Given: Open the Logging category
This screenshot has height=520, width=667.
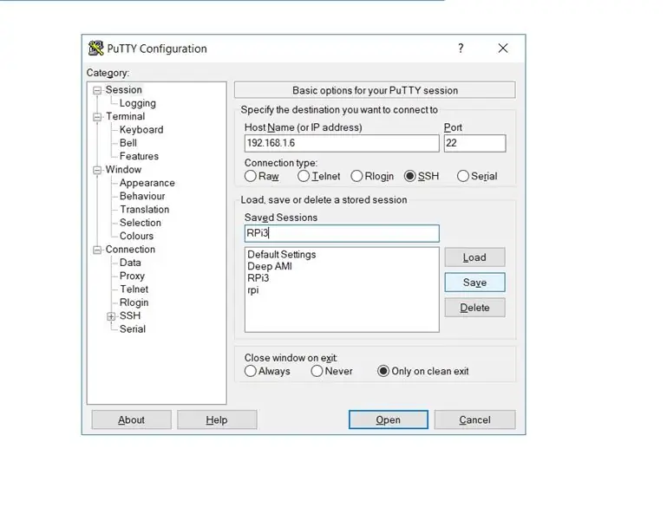Looking at the screenshot, I should [x=137, y=103].
